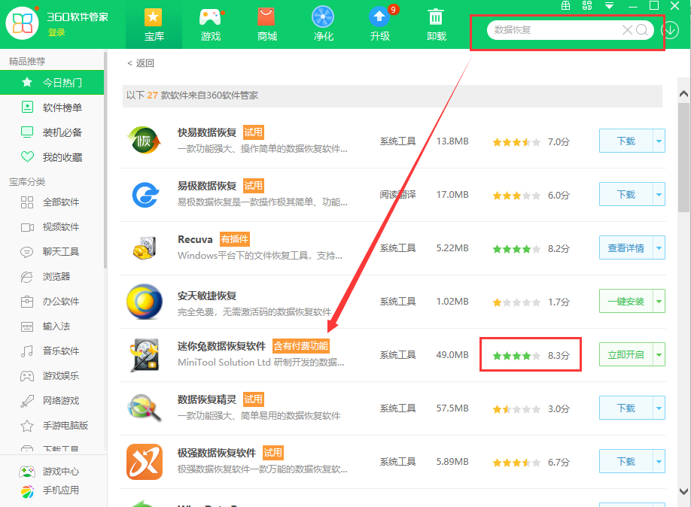This screenshot has height=507, width=691.
Task: Click the 360软件管家 logo icon
Action: coord(22,23)
